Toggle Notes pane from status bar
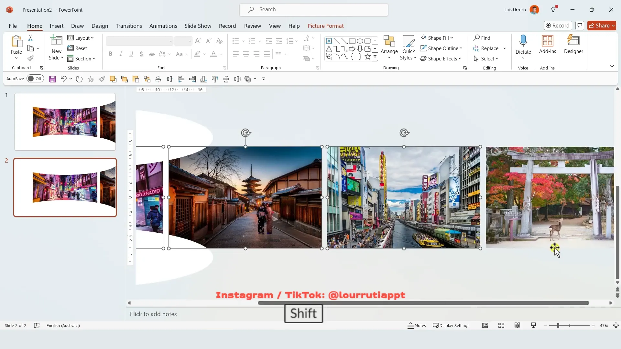Screen dimensions: 621x349 click(x=417, y=325)
